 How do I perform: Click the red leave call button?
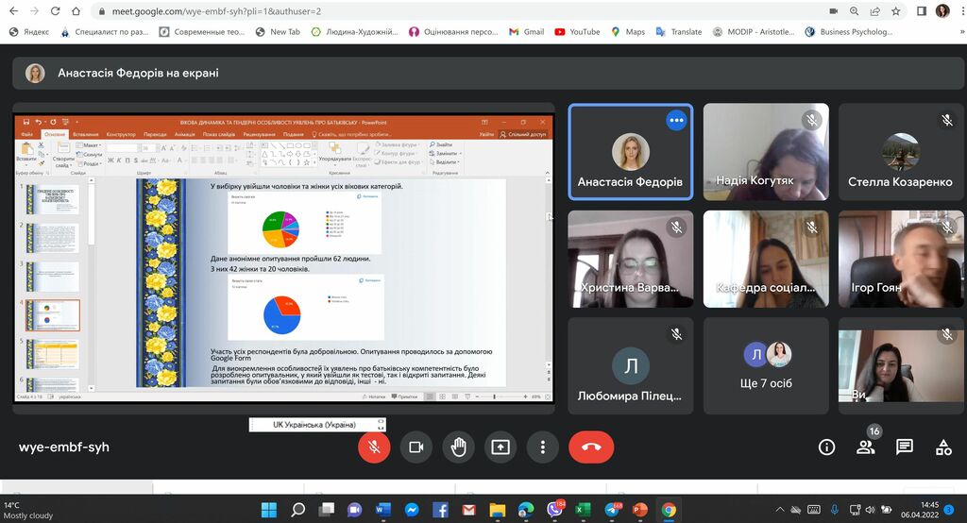pyautogui.click(x=591, y=447)
